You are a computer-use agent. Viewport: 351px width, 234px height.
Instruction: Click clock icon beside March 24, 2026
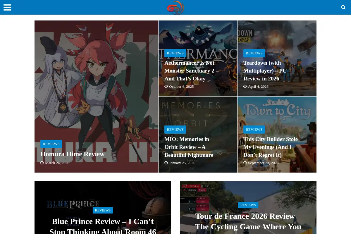(x=42, y=163)
